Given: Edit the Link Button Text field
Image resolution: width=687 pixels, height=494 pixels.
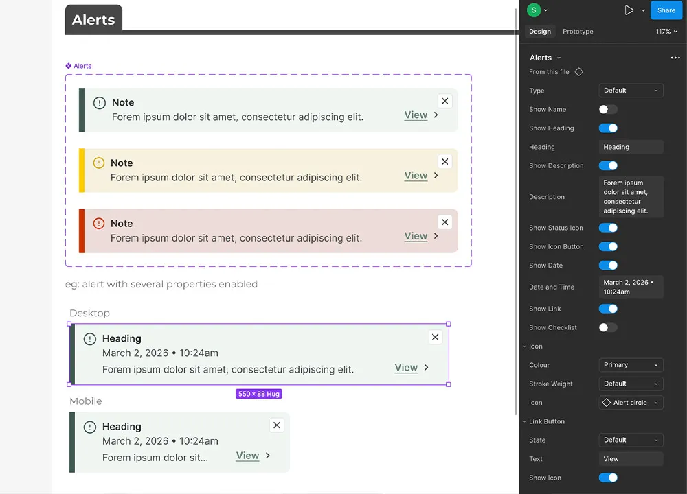Looking at the screenshot, I should (631, 459).
